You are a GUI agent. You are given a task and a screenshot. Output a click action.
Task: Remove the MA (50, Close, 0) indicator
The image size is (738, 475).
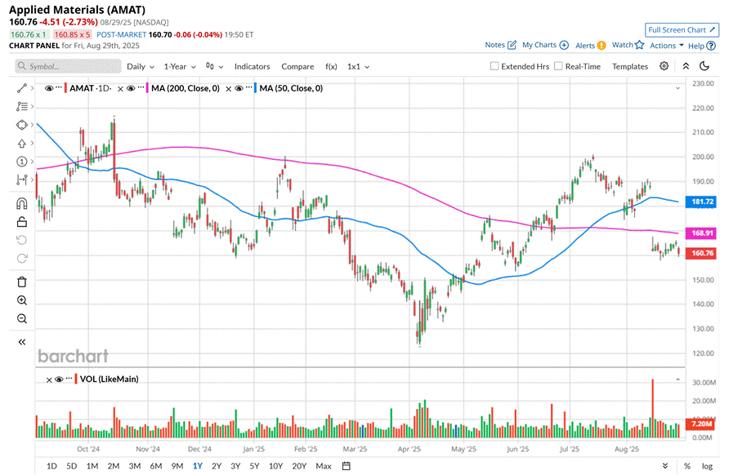click(228, 88)
